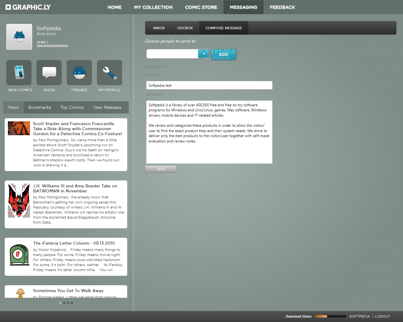Image resolution: width=403 pixels, height=322 pixels.
Task: Expand the recipient dropdown arrow
Action: (204, 54)
